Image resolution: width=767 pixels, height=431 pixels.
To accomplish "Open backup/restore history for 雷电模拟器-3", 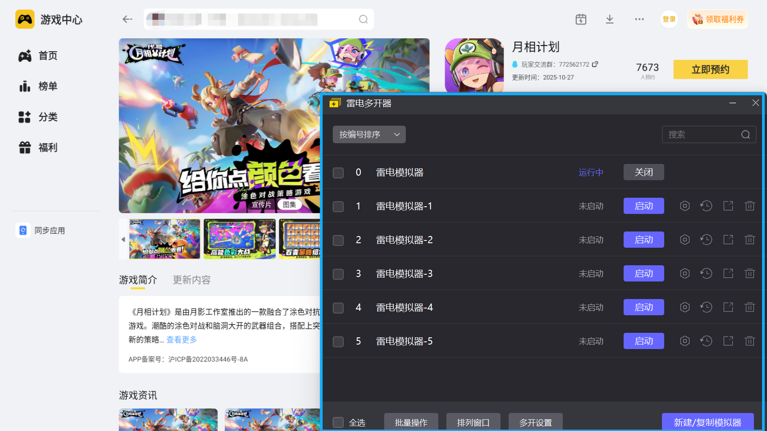I will tap(706, 273).
